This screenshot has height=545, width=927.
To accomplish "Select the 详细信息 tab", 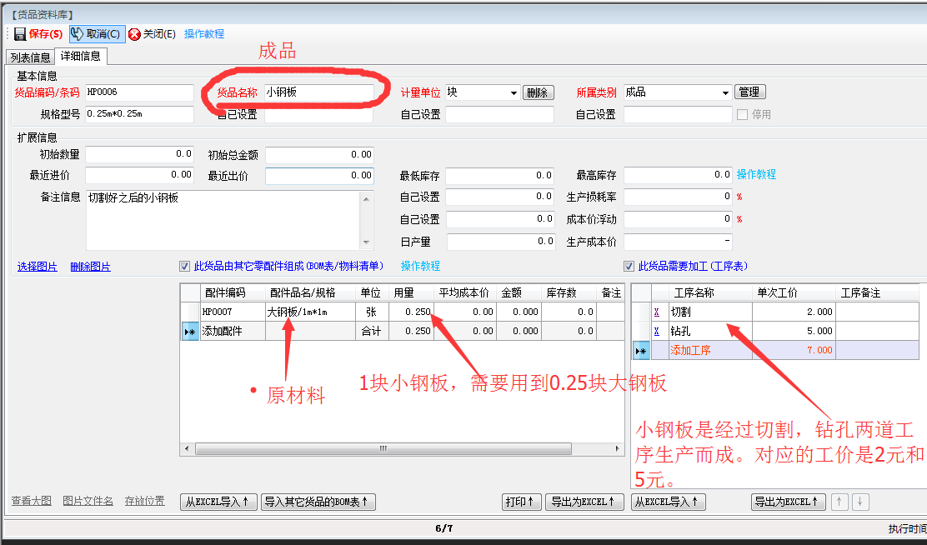I will click(81, 57).
